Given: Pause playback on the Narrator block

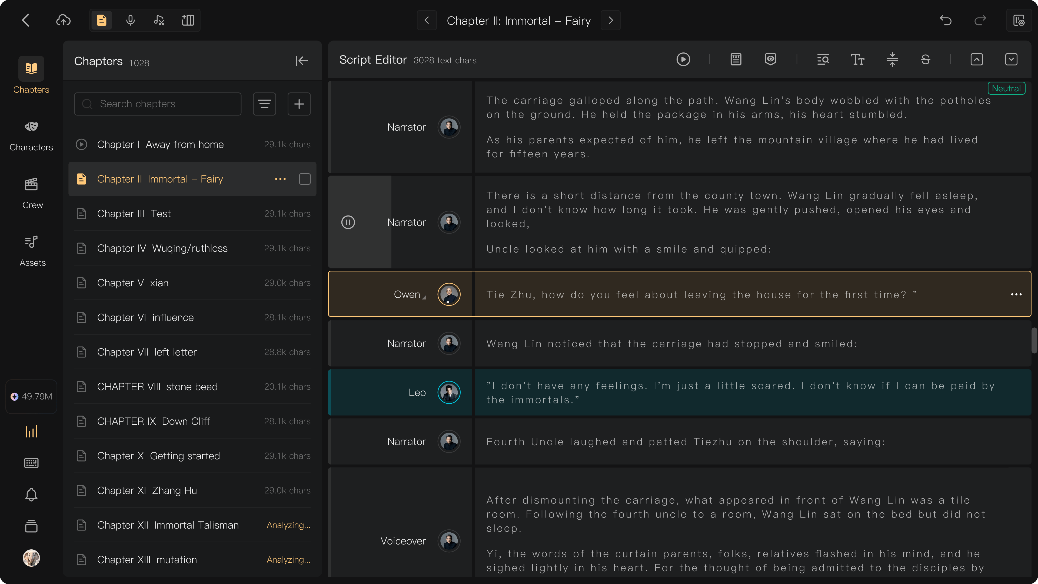Looking at the screenshot, I should [348, 222].
